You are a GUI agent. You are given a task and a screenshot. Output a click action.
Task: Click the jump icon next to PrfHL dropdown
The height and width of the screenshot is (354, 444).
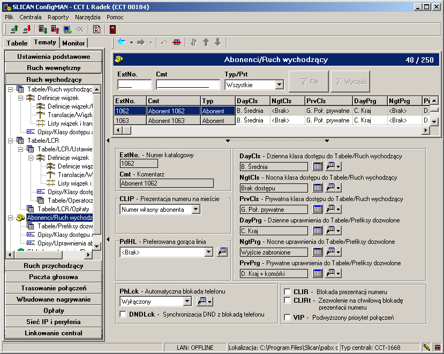222,252
